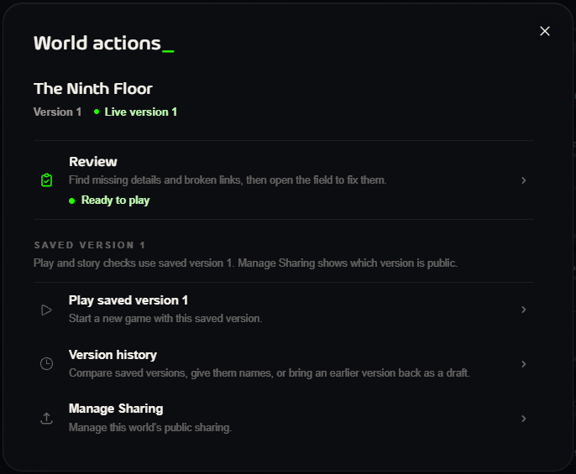Click the play triangle icon
Viewport: 576px width, 474px height.
pyautogui.click(x=47, y=310)
